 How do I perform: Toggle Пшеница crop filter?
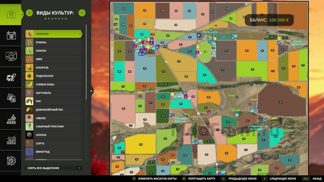54,34
